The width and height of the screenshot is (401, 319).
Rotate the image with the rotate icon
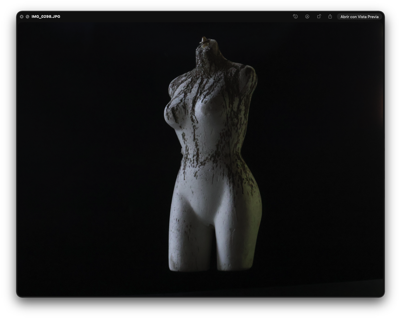319,17
